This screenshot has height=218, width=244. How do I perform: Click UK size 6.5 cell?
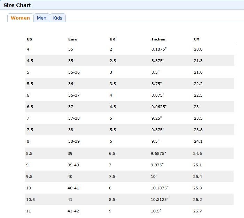click(112, 153)
